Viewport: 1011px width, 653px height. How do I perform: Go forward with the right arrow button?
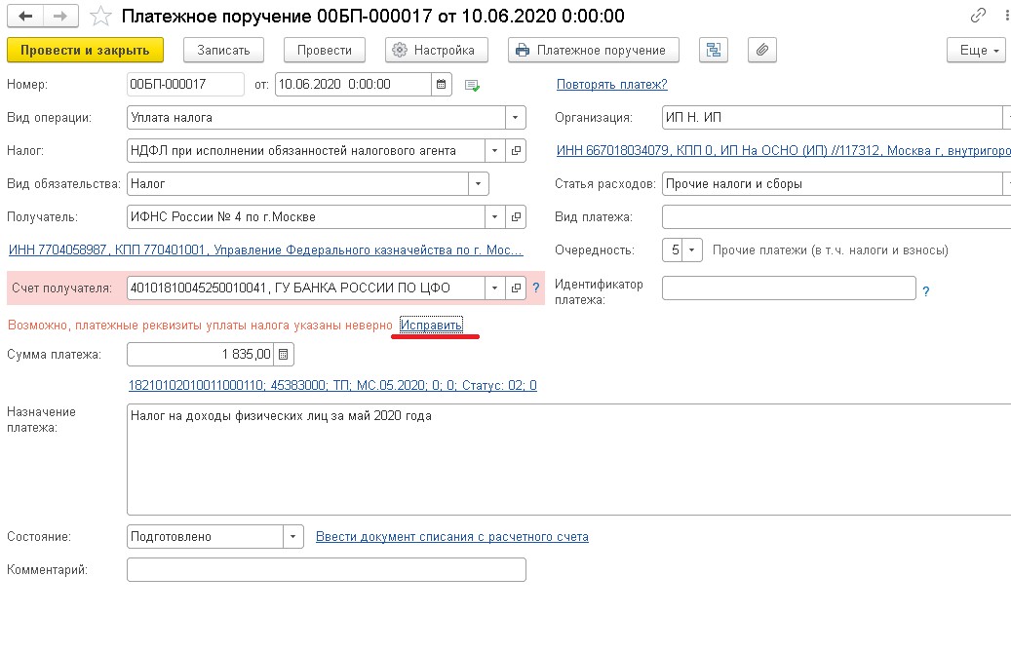[60, 17]
